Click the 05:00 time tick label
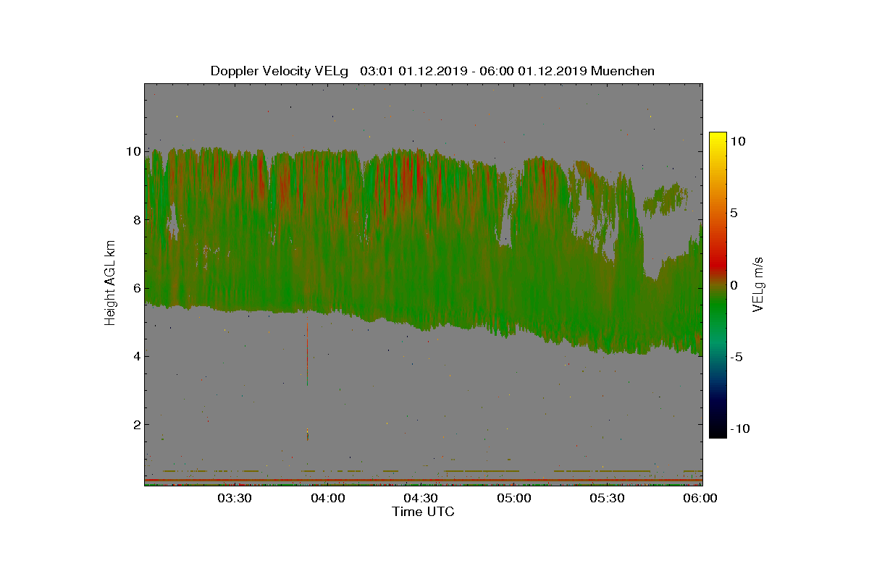This screenshot has height=579, width=869. tap(514, 498)
